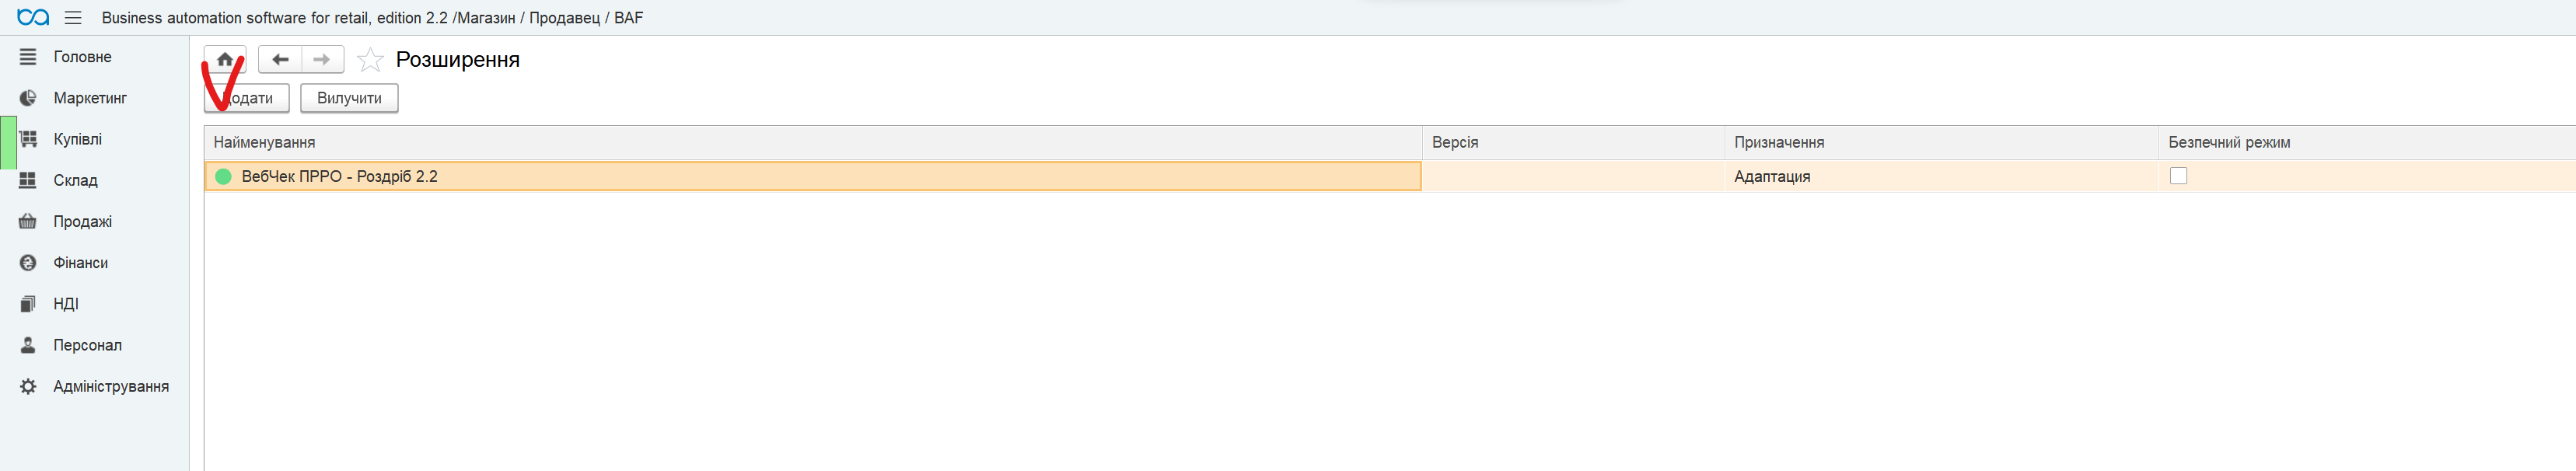The image size is (2576, 471).
Task: Switch to the Фінанси section
Action: click(80, 263)
